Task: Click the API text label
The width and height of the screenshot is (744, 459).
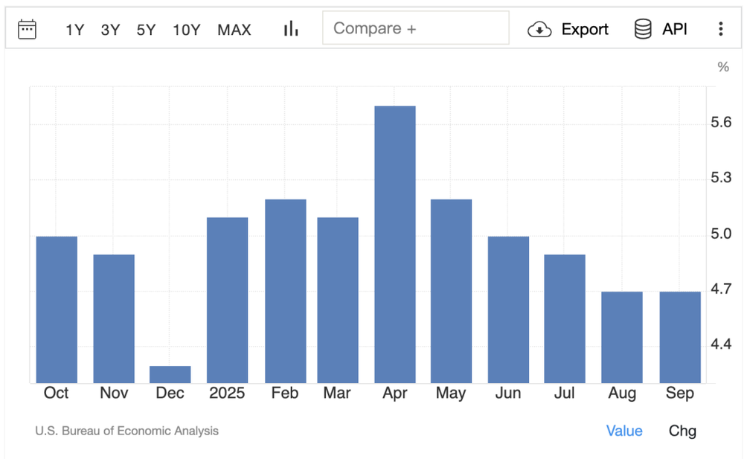Action: [x=675, y=29]
